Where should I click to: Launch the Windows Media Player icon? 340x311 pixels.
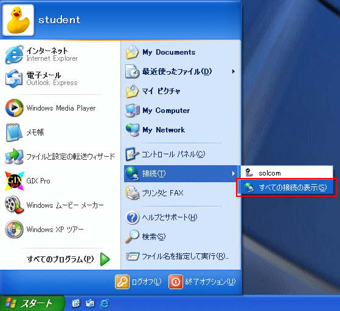(14, 108)
